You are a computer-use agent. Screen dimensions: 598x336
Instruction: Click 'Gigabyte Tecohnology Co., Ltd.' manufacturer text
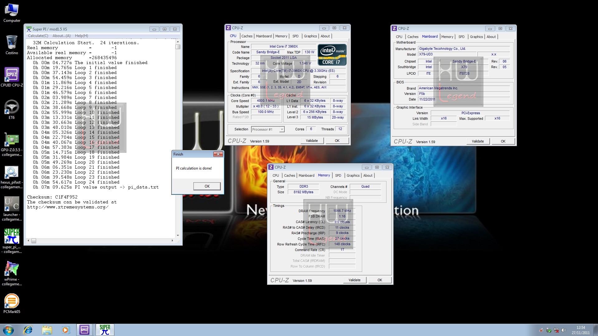click(x=442, y=49)
